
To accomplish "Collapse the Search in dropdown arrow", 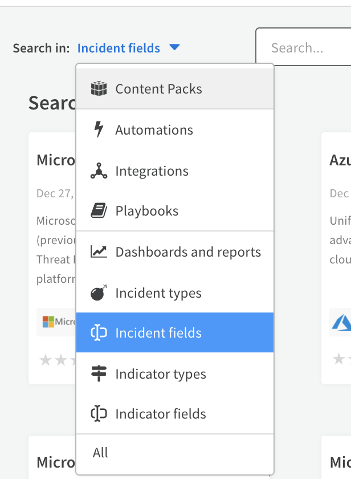I will [174, 48].
